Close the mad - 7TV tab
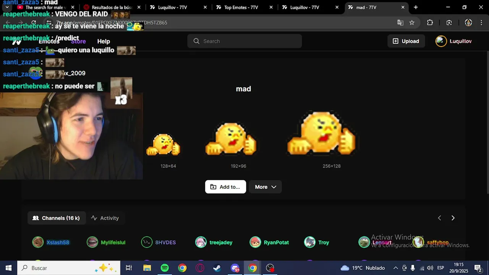 (x=403, y=7)
